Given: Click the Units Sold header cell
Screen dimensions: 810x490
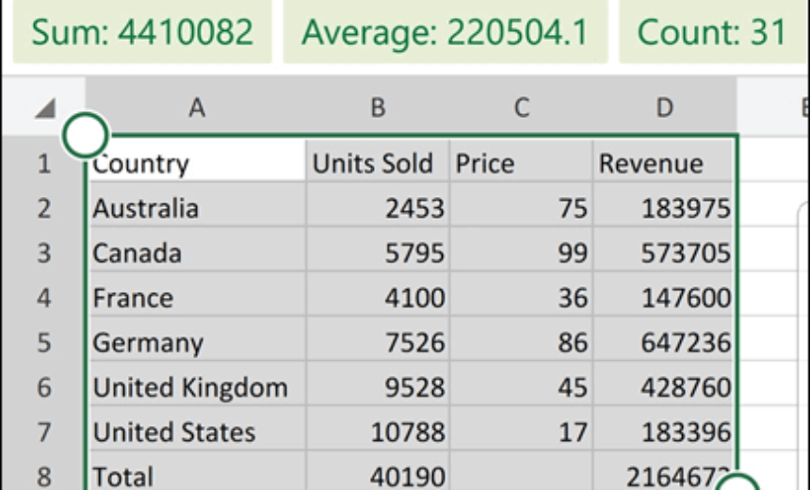Looking at the screenshot, I should click(378, 160).
